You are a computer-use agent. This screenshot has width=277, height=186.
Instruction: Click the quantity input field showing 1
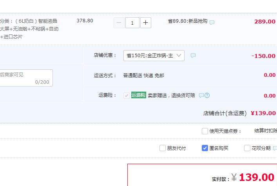[132, 23]
